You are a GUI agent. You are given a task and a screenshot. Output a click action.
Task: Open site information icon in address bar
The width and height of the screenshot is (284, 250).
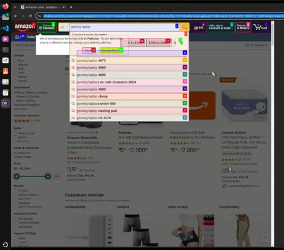39,16
